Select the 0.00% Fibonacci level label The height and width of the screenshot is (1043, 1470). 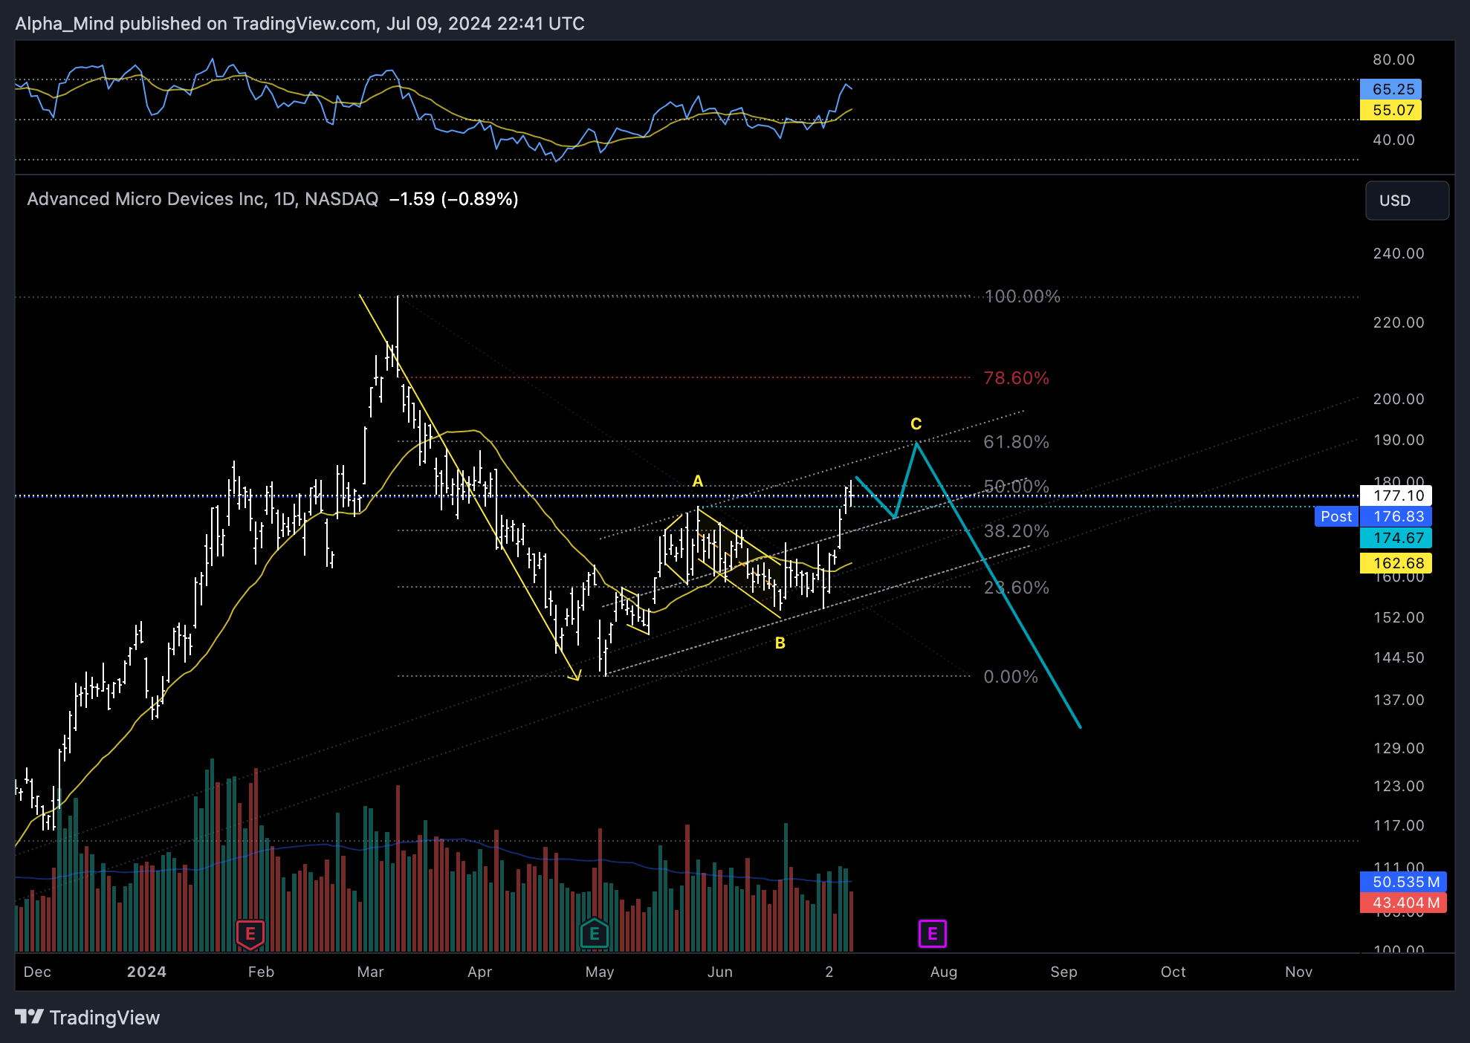1011,677
